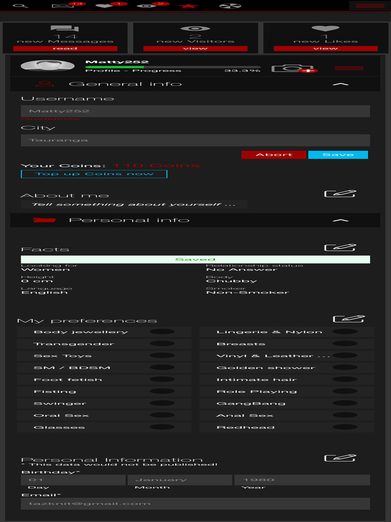Click the 'No Answer' relationship status value

[242, 269]
